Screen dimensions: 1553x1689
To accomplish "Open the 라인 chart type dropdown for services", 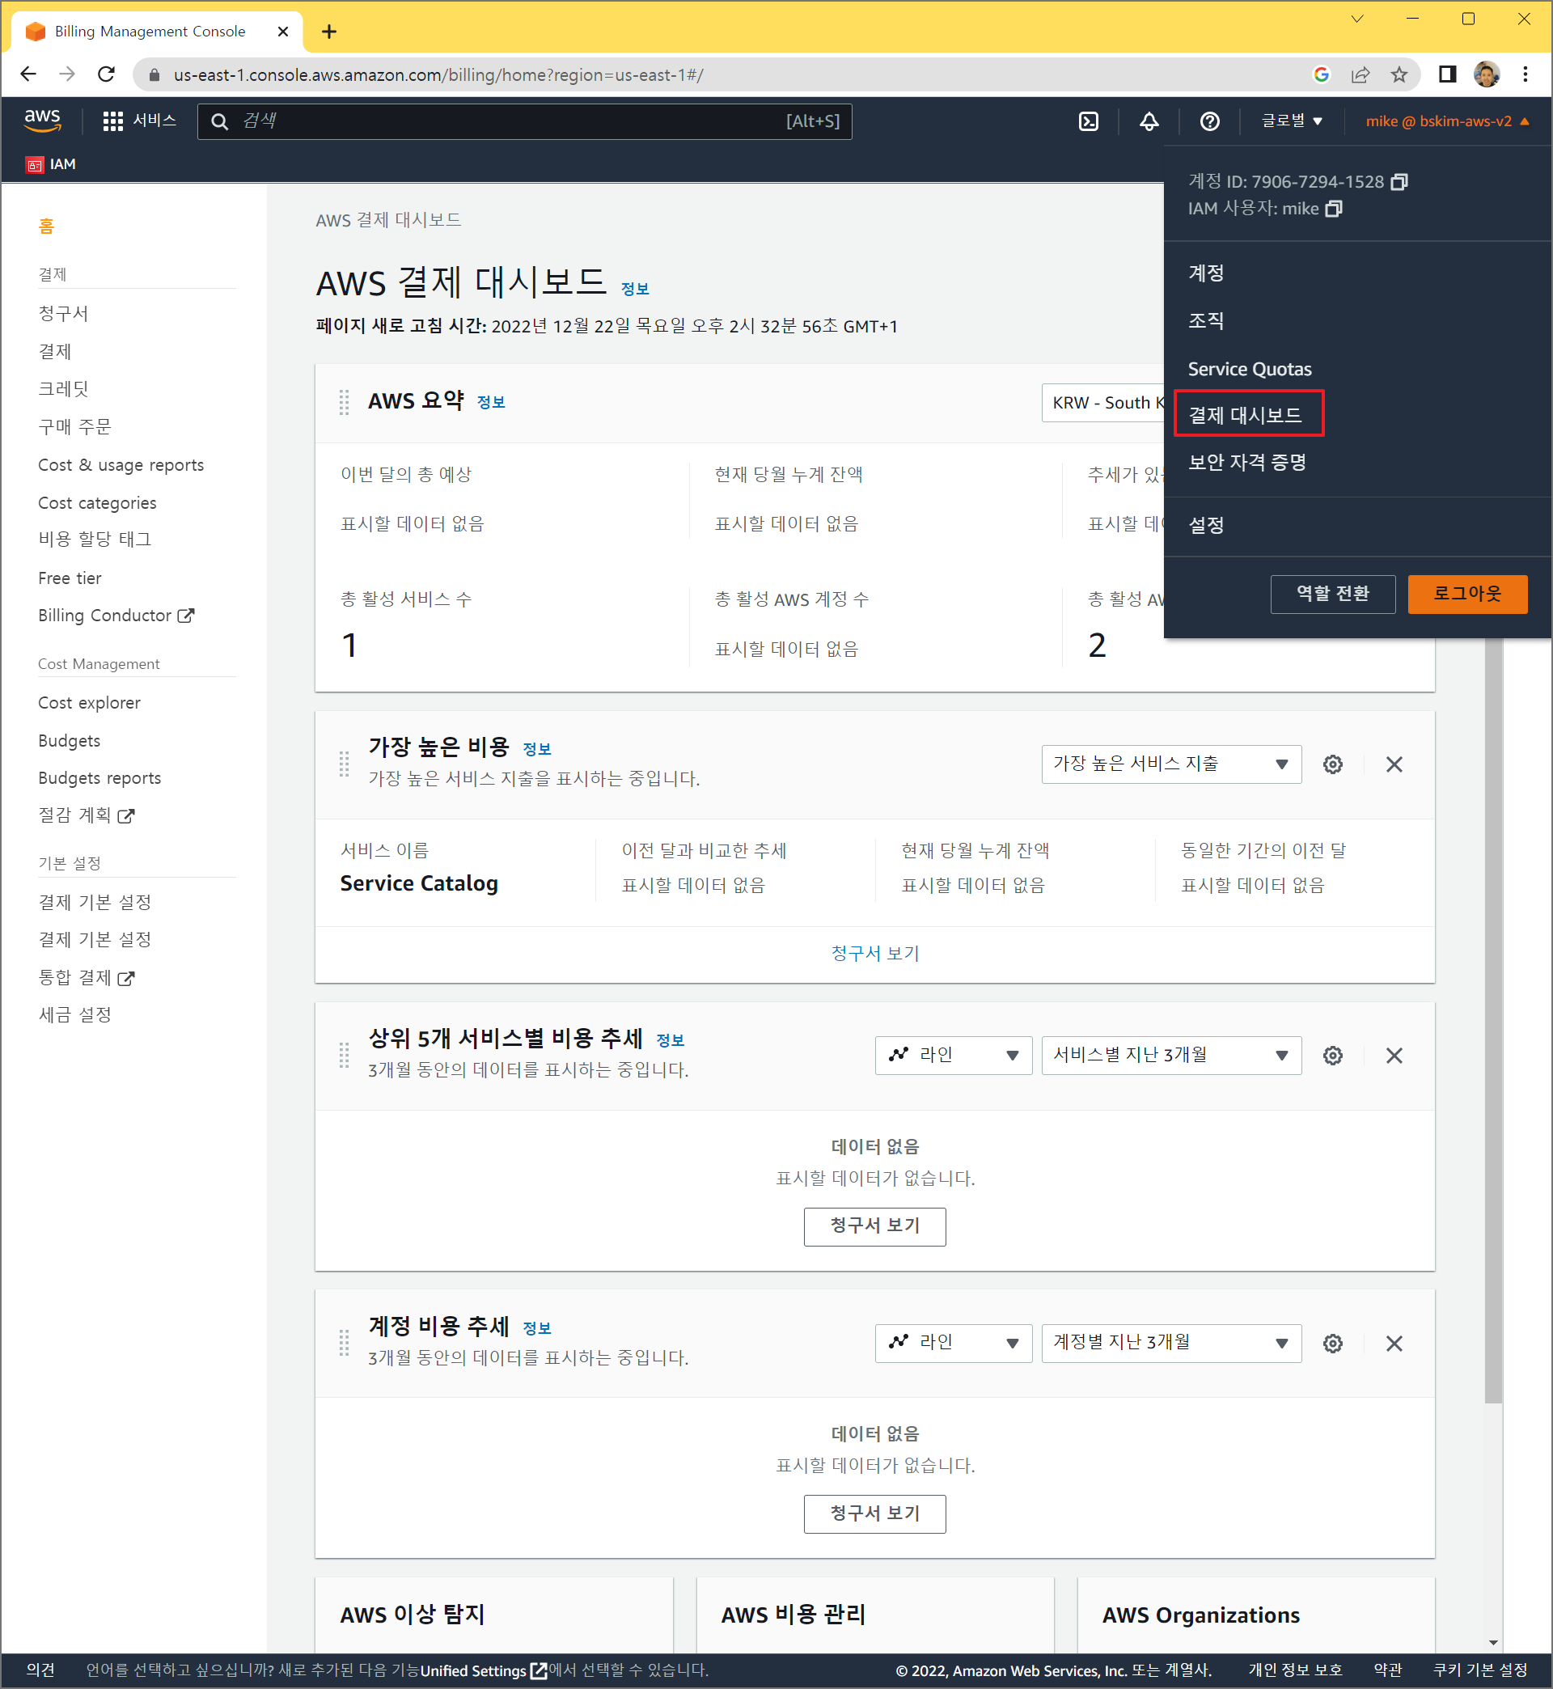I will [953, 1055].
